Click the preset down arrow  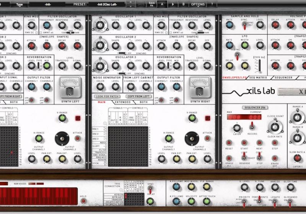[x=130, y=6]
